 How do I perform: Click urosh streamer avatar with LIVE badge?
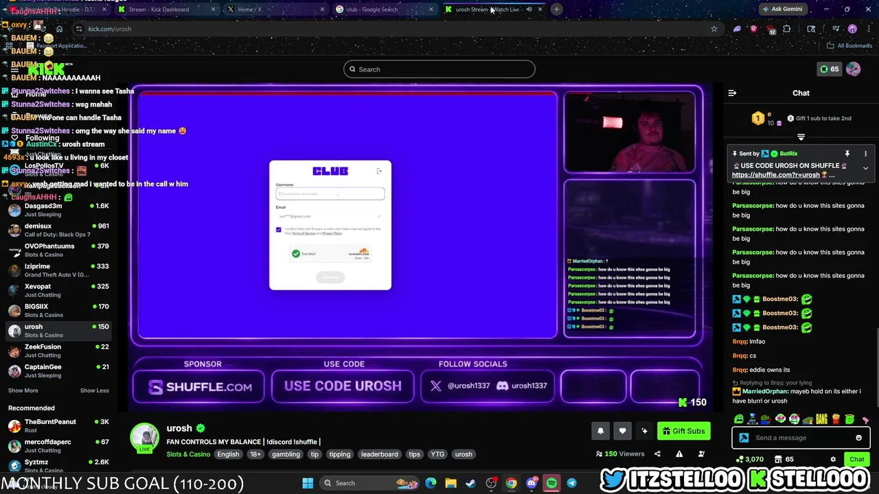pyautogui.click(x=145, y=438)
